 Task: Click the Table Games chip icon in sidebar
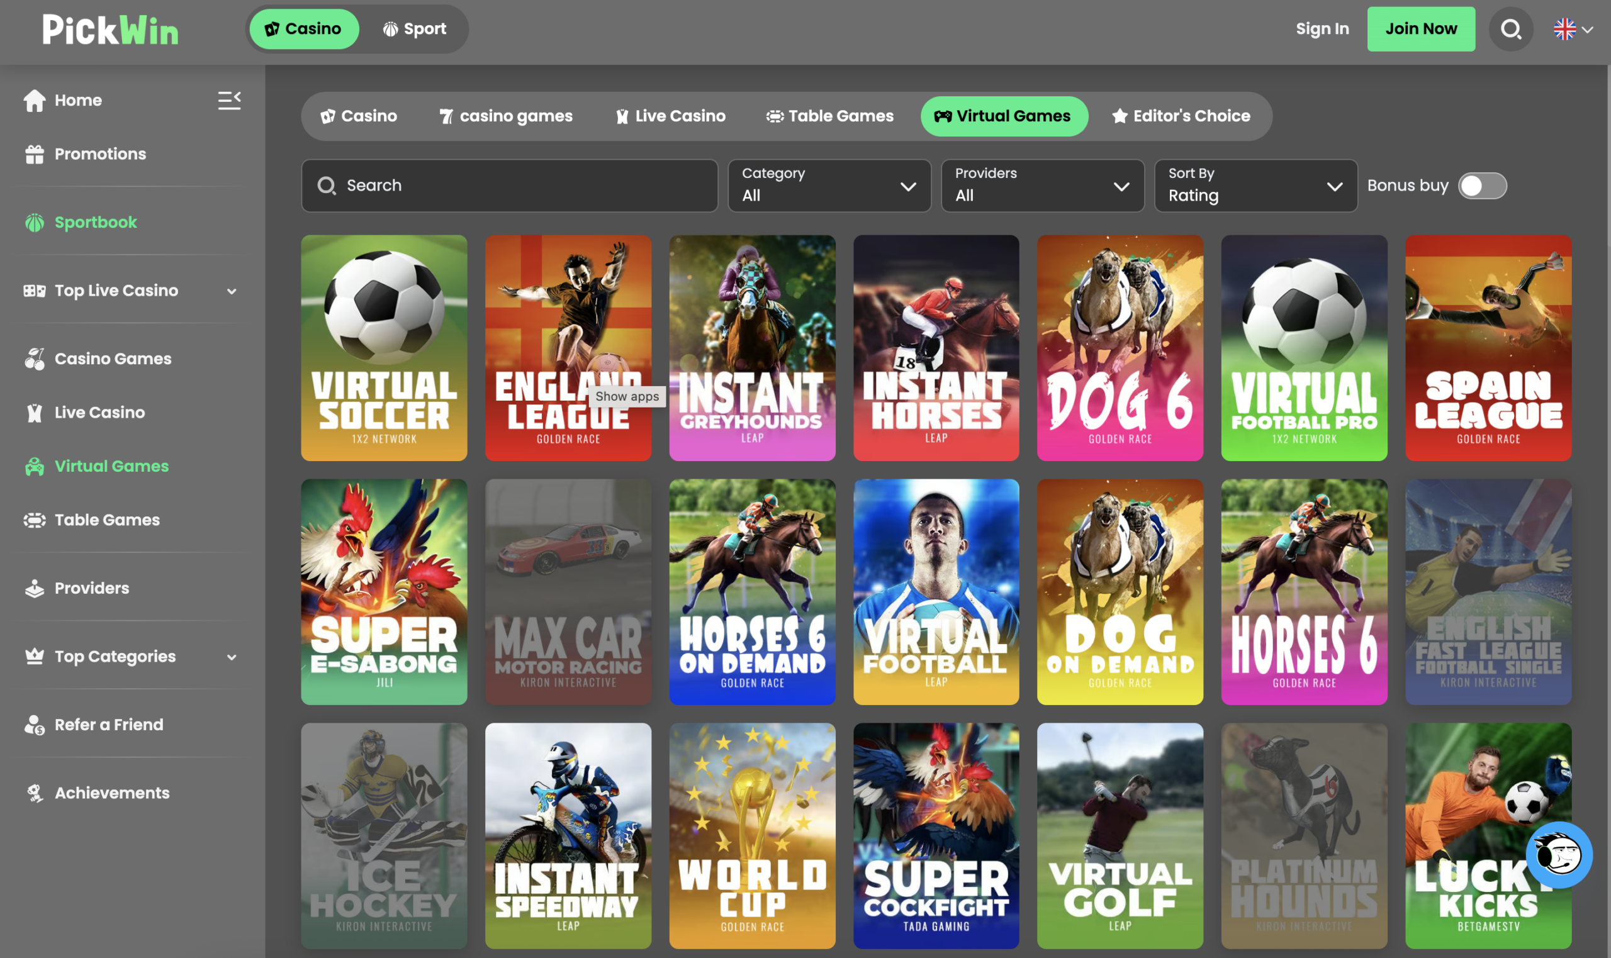click(34, 520)
